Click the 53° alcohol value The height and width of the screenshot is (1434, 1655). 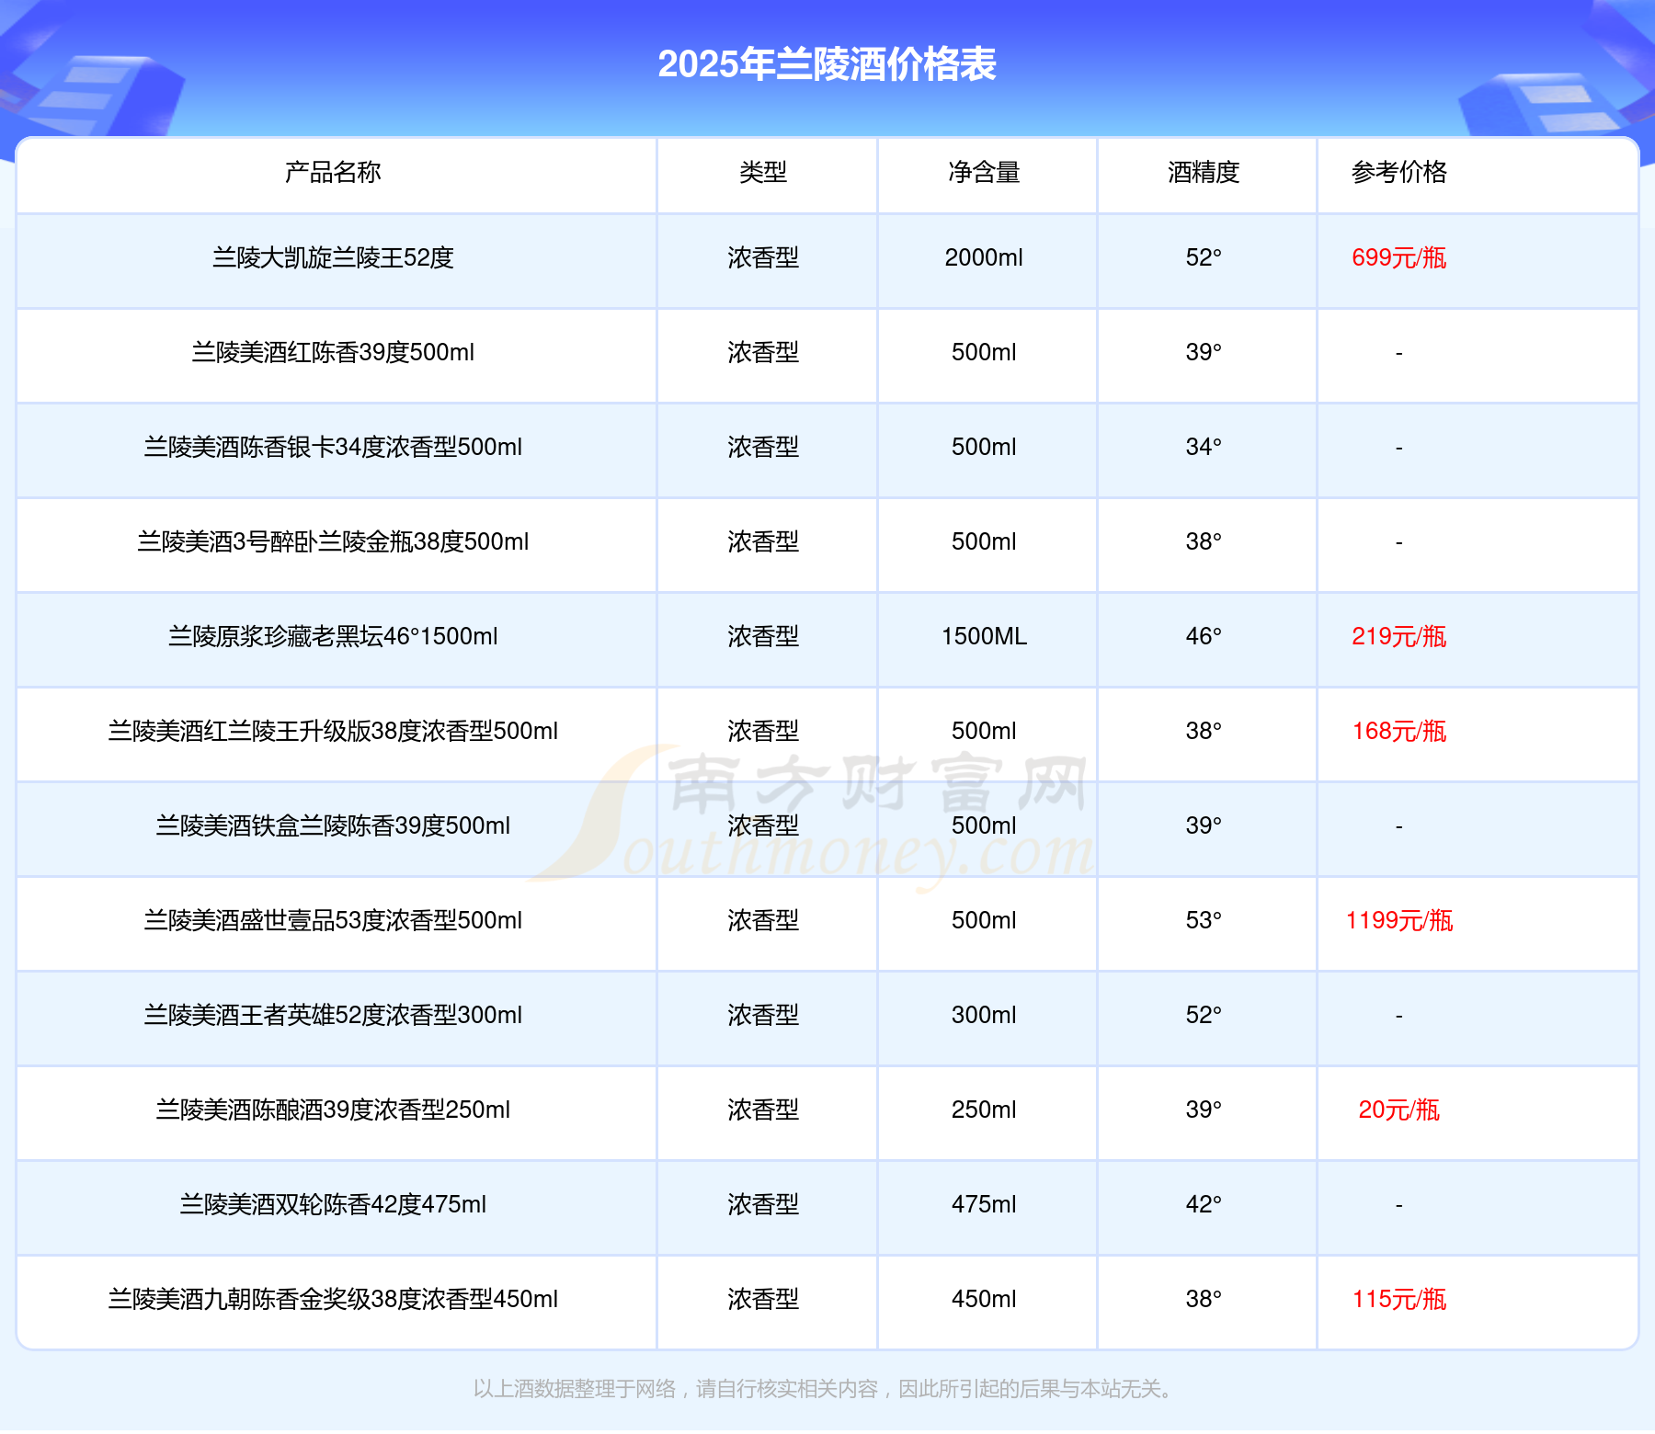pyautogui.click(x=1204, y=920)
